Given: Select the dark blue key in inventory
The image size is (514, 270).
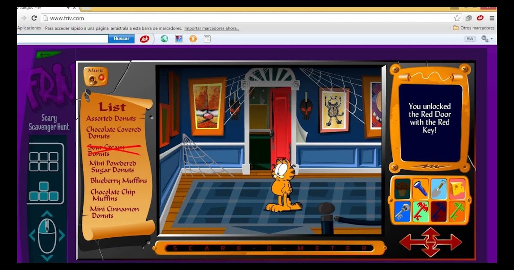Looking at the screenshot, I should [439, 212].
